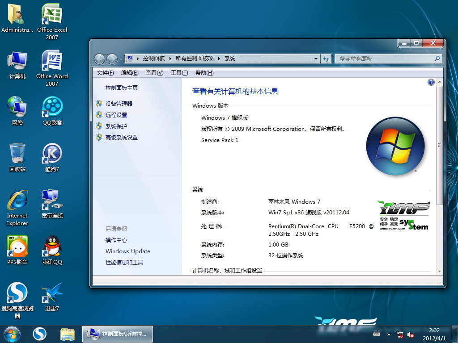This screenshot has height=343, width=458.
Task: Open the on-screen keyboard tray icon
Action: 377,333
